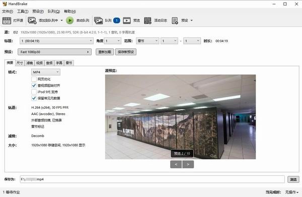Show the previous preview image

(x=176, y=164)
